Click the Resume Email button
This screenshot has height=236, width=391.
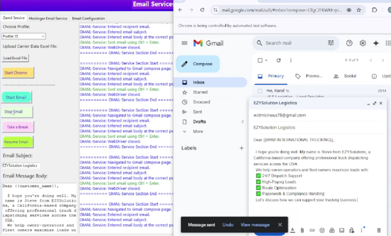pyautogui.click(x=18, y=142)
